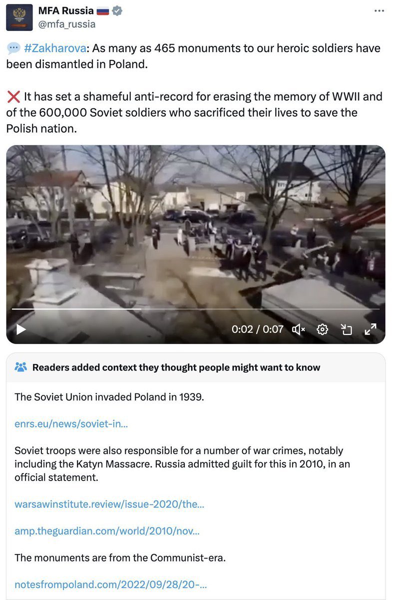Open the MFA Russia profile avatar

[x=19, y=17]
